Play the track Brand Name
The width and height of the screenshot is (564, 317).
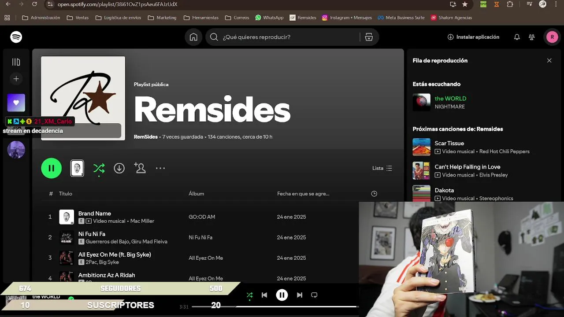(x=95, y=214)
